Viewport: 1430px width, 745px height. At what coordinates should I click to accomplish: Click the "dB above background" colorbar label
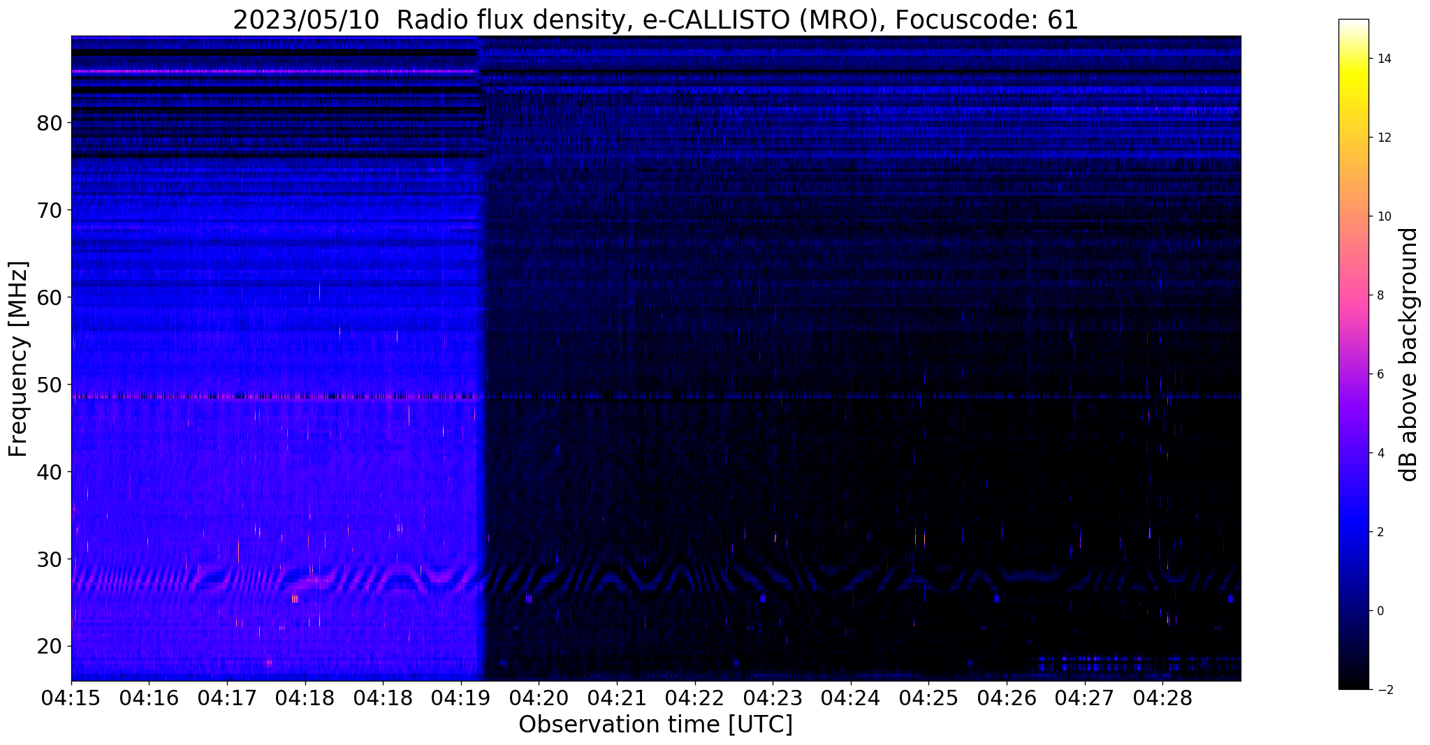point(1409,355)
